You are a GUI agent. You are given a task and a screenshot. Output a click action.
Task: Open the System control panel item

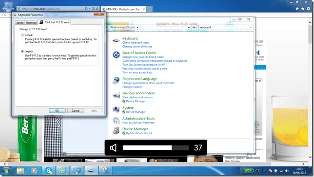coord(128,107)
